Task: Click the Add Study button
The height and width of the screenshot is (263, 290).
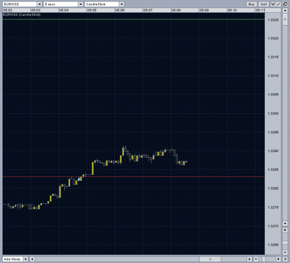Action: pos(13,259)
